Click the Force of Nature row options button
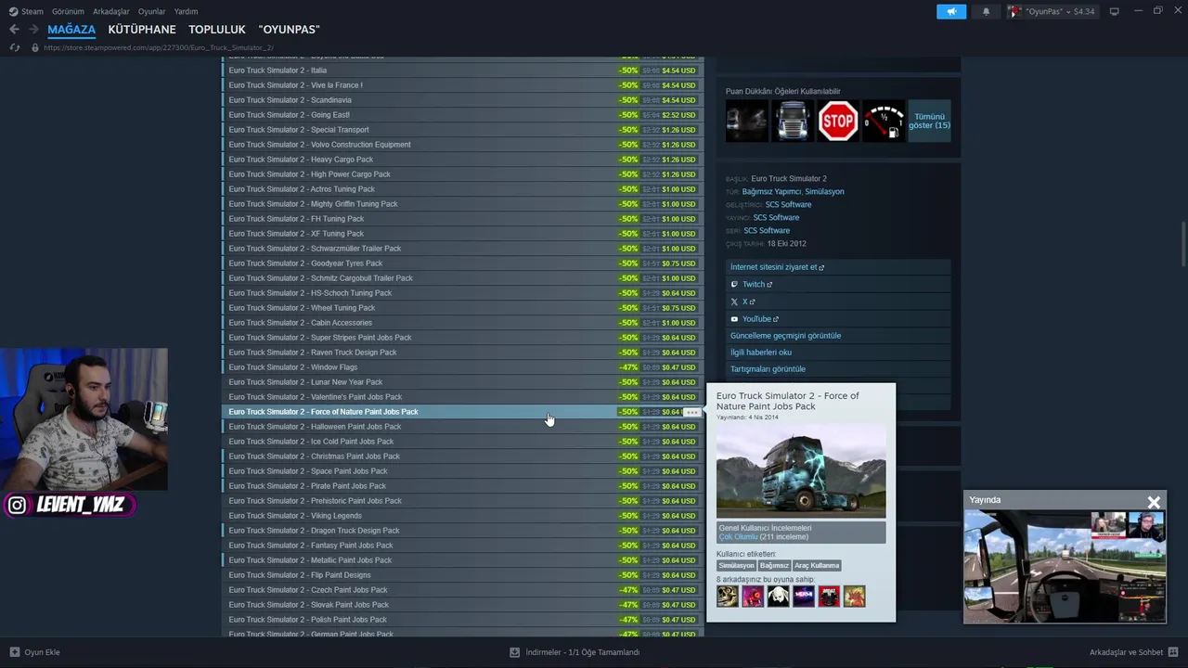Image resolution: width=1188 pixels, height=668 pixels. pos(691,412)
